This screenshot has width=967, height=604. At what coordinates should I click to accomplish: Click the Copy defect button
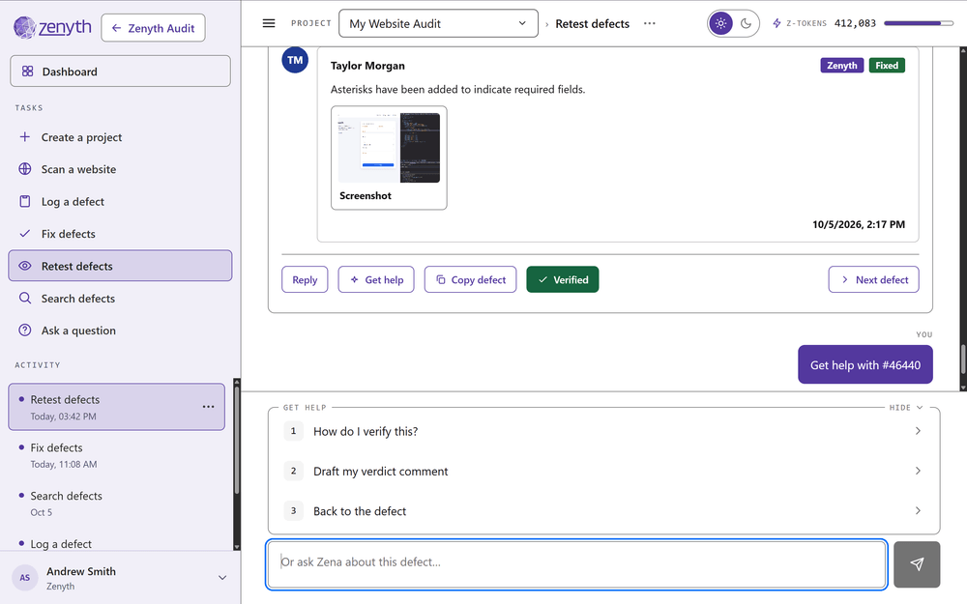point(471,280)
